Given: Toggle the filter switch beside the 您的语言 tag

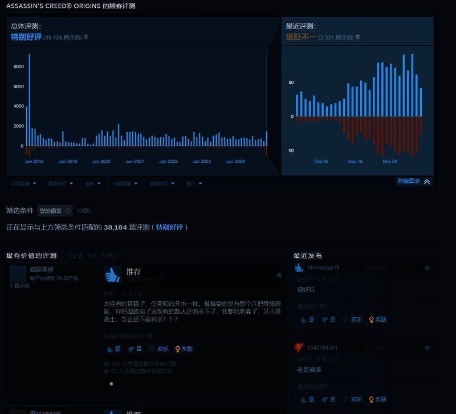Looking at the screenshot, I should tap(84, 210).
